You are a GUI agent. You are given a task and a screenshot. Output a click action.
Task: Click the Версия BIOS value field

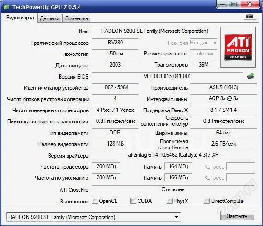167,76
